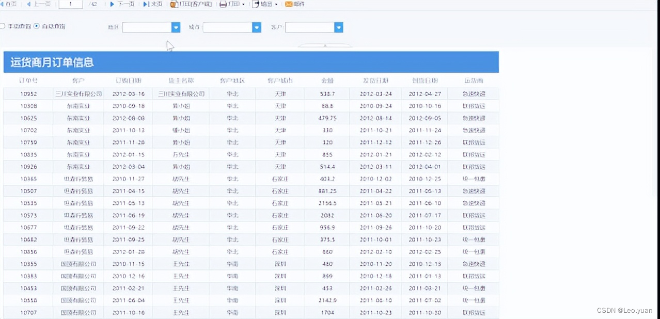Image resolution: width=660 pixels, height=319 pixels.
Task: Click the order date cell 2012-03-16
Action: coord(129,94)
